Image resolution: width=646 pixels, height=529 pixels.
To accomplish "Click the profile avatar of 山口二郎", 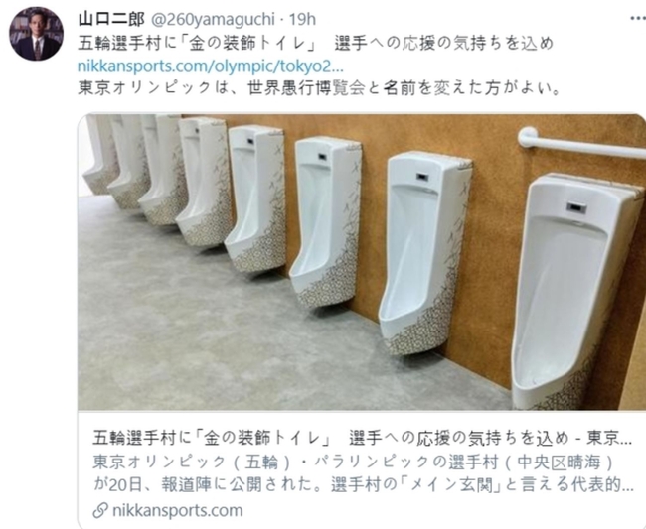I will [x=36, y=34].
